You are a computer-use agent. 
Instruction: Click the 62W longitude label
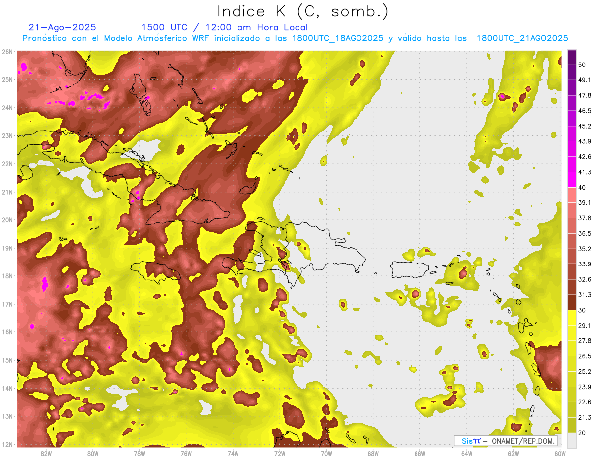[x=513, y=454]
